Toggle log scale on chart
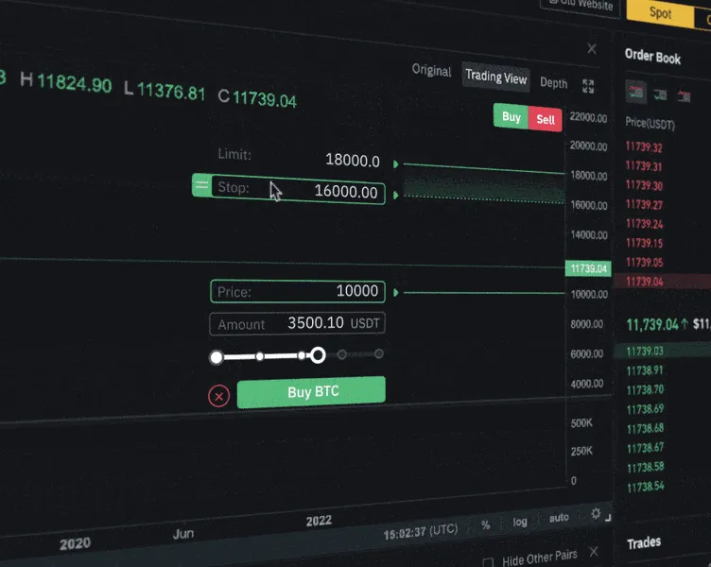Viewport: 711px width, 567px height. 520,522
